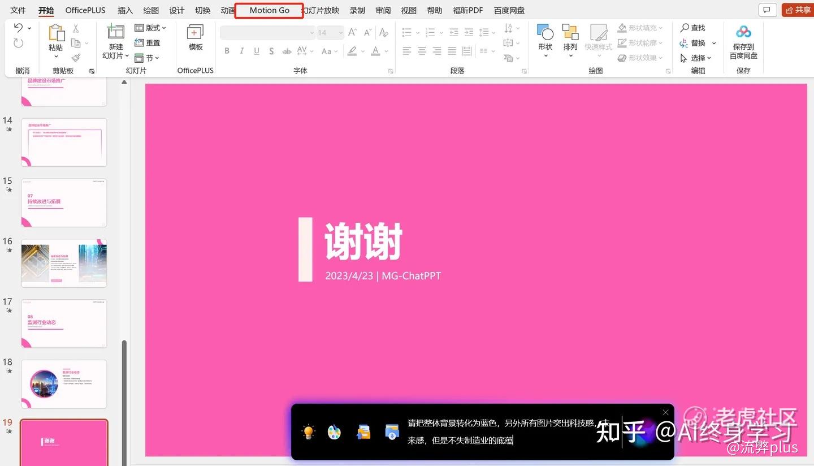Click the 保存到百度网盘 cloud icon
Screen dimensions: 814x466
[x=743, y=33]
